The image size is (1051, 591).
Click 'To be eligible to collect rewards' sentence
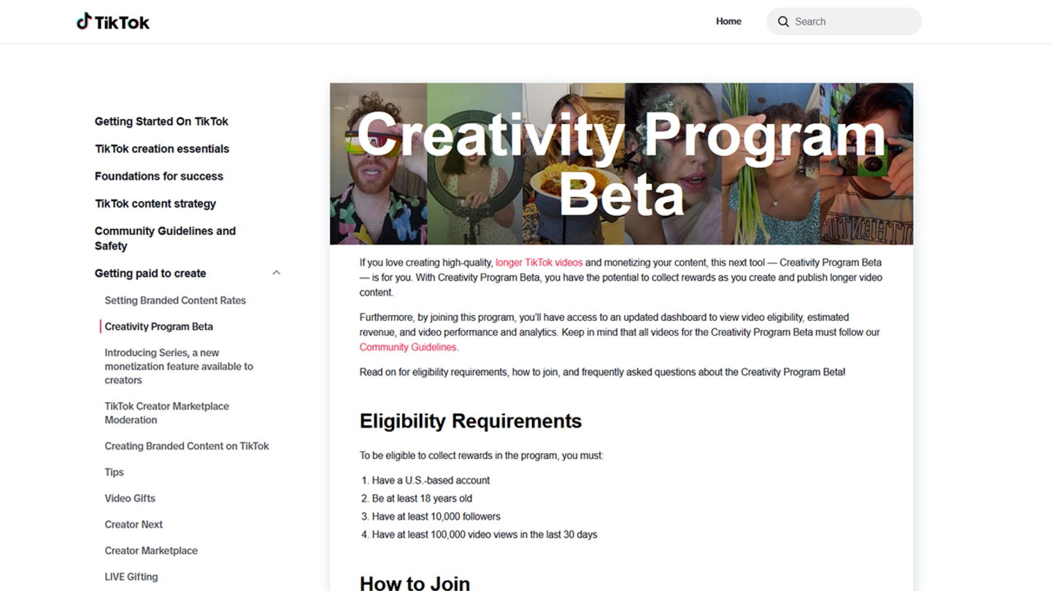click(x=482, y=455)
